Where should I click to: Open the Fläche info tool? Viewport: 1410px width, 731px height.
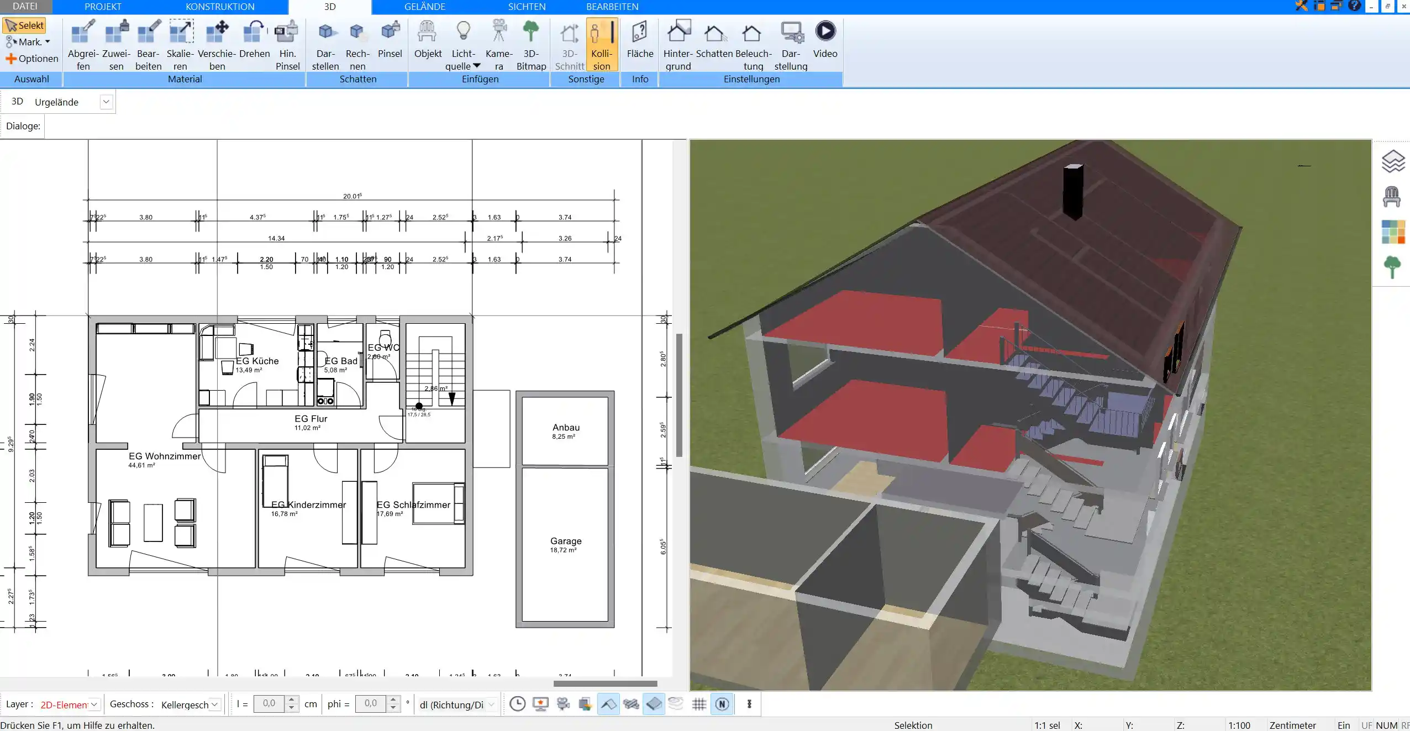[640, 39]
